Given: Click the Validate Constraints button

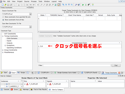Looking at the screenshot, I should [x=46, y=36].
